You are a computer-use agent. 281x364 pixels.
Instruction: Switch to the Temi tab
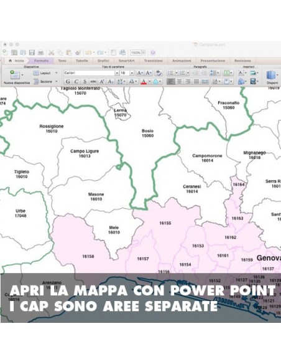coord(62,60)
